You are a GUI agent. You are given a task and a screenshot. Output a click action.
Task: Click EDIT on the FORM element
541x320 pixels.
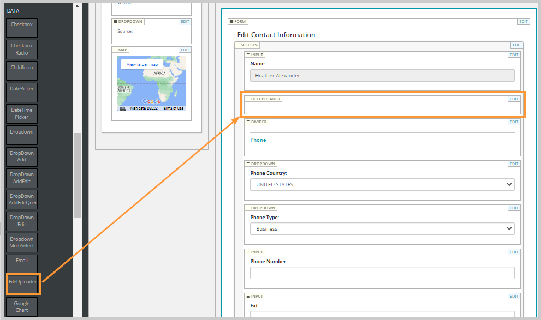pos(523,21)
